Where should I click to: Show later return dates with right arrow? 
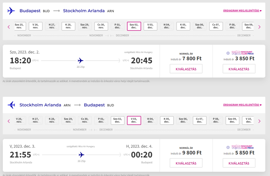click(259, 121)
